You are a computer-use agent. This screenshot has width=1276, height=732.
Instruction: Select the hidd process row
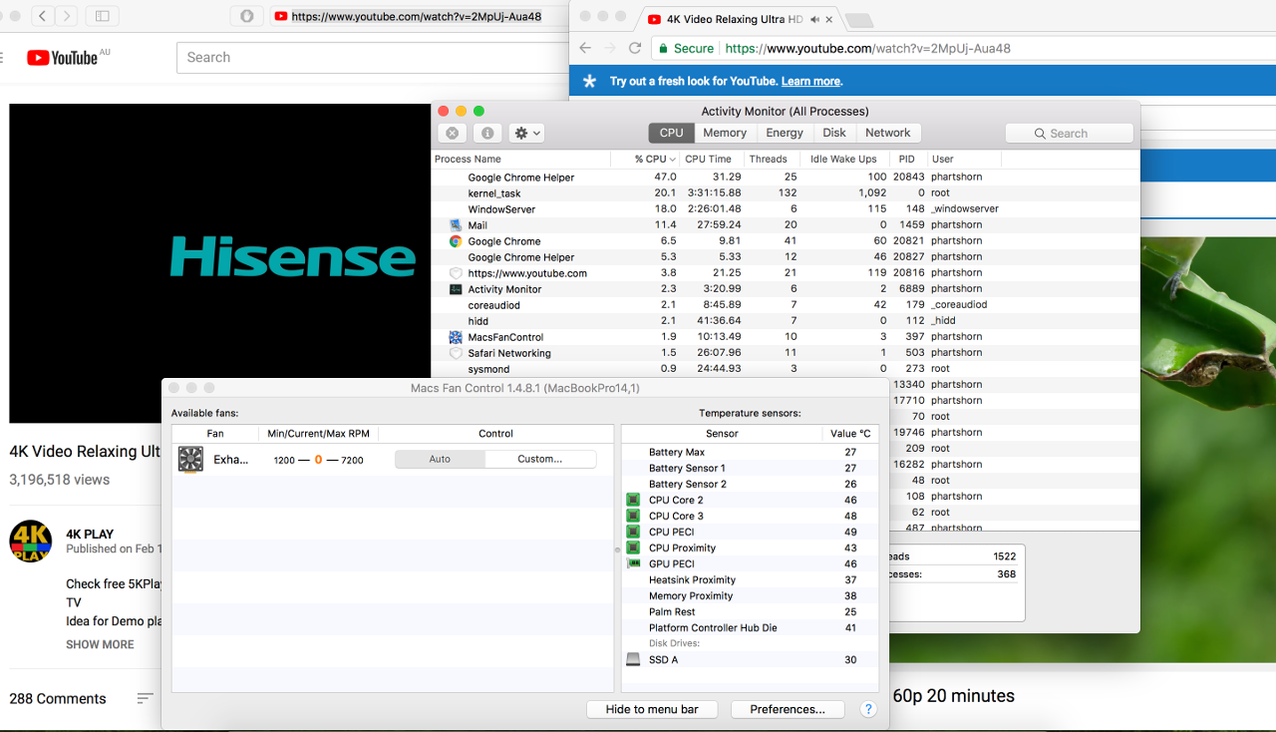pyautogui.click(x=786, y=321)
